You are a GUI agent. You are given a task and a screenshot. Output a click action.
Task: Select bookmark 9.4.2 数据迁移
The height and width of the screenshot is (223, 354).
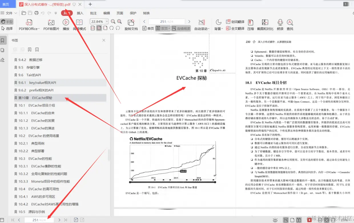[60, 60]
